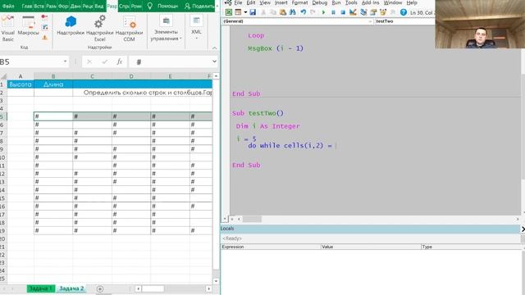Click the Name Box showing B5
Viewport: 525px width, 295px height.
point(31,61)
